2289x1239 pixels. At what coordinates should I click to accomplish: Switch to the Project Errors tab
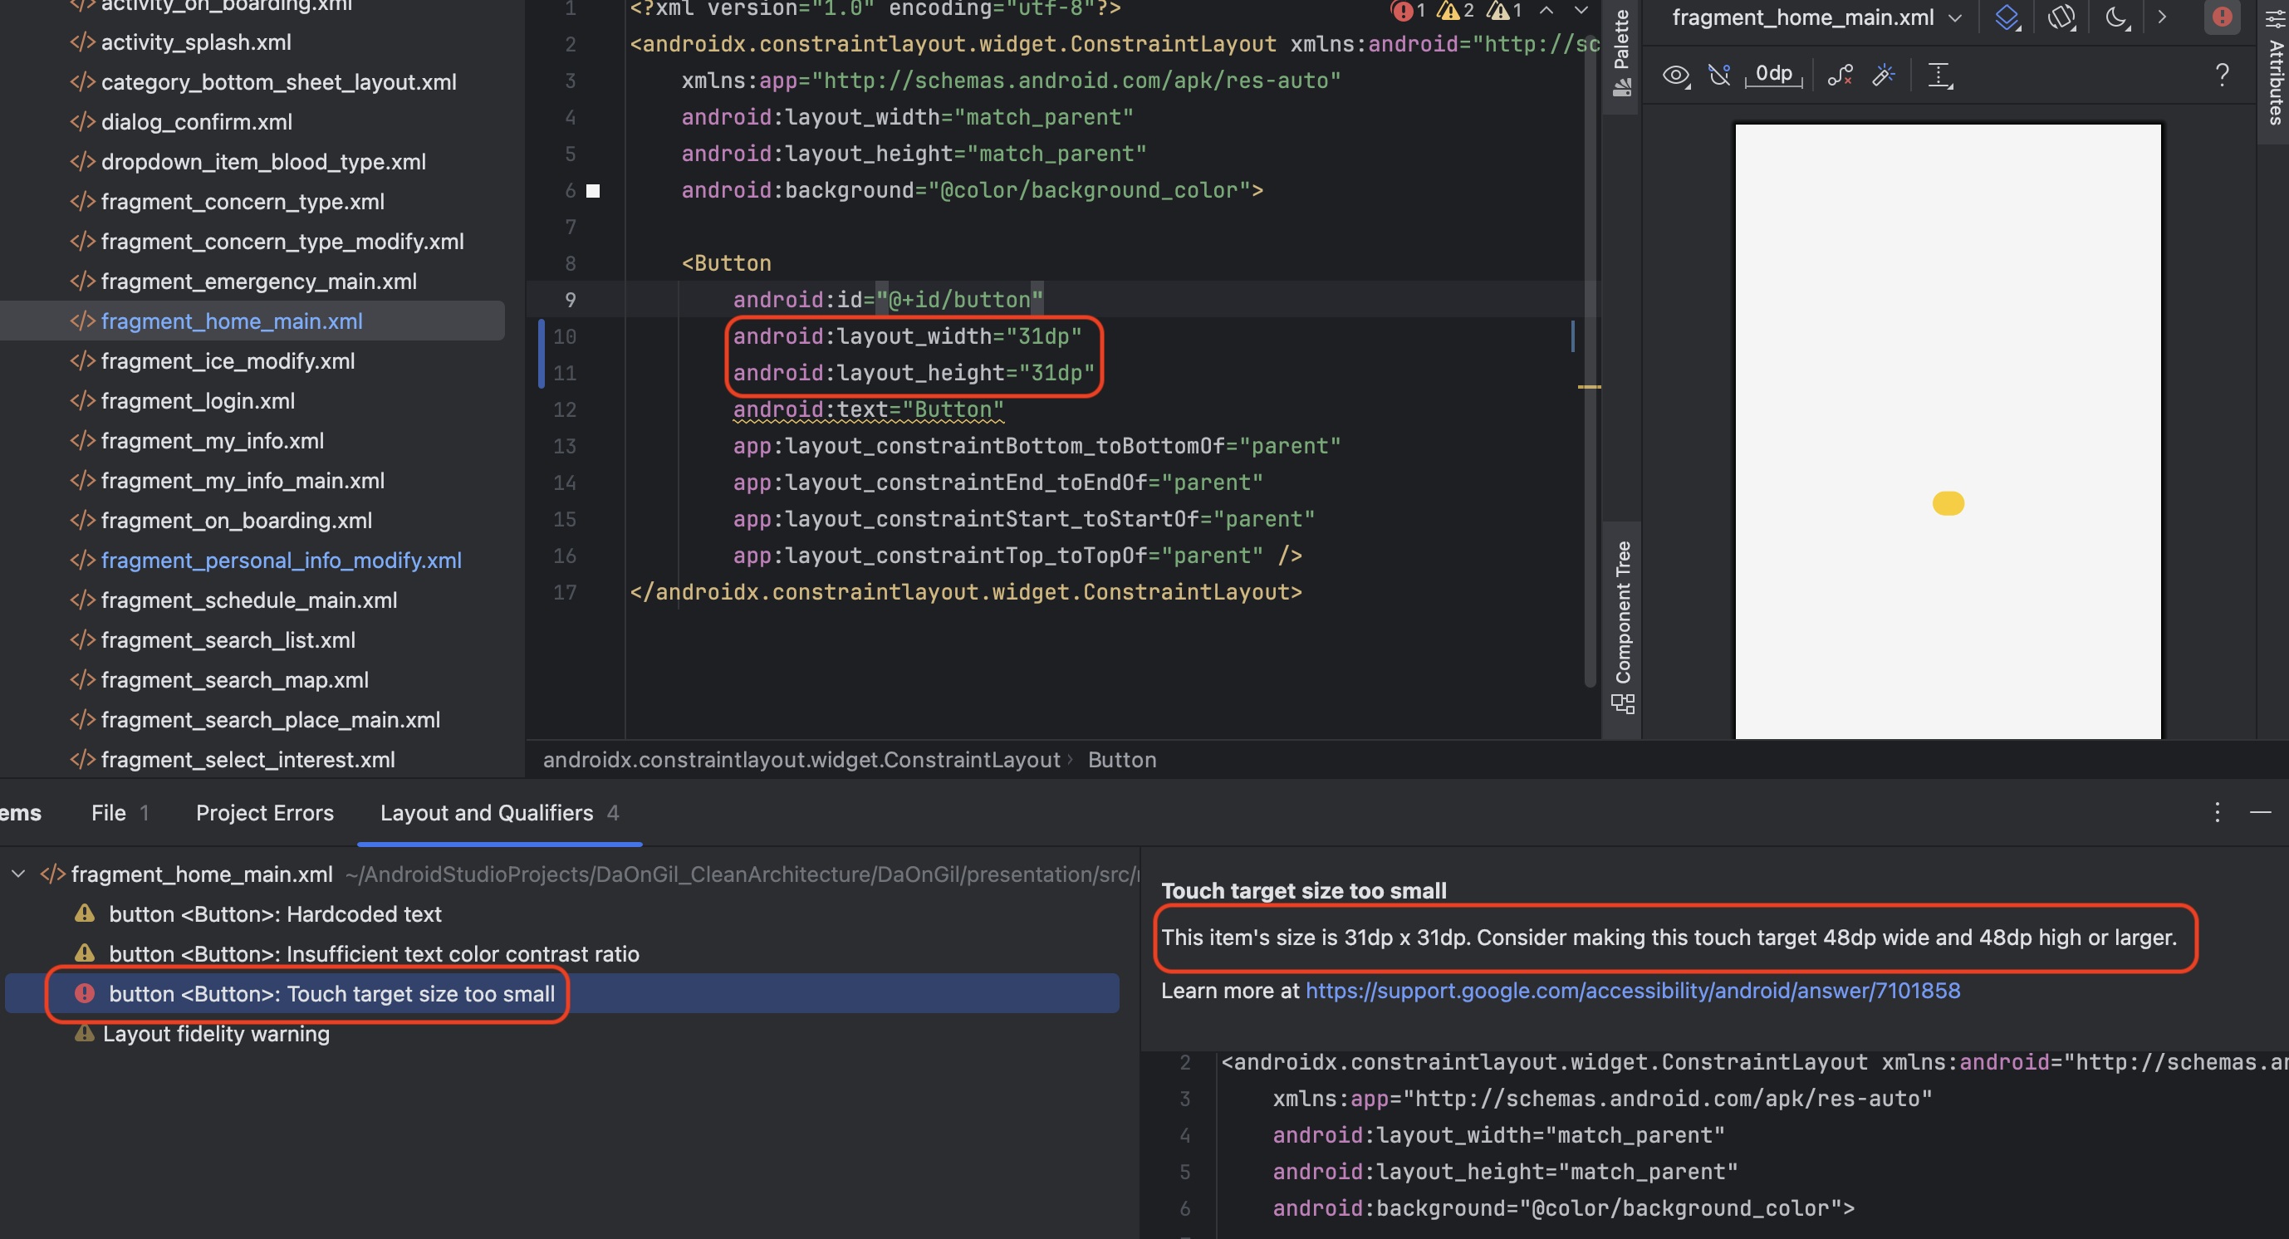[265, 813]
